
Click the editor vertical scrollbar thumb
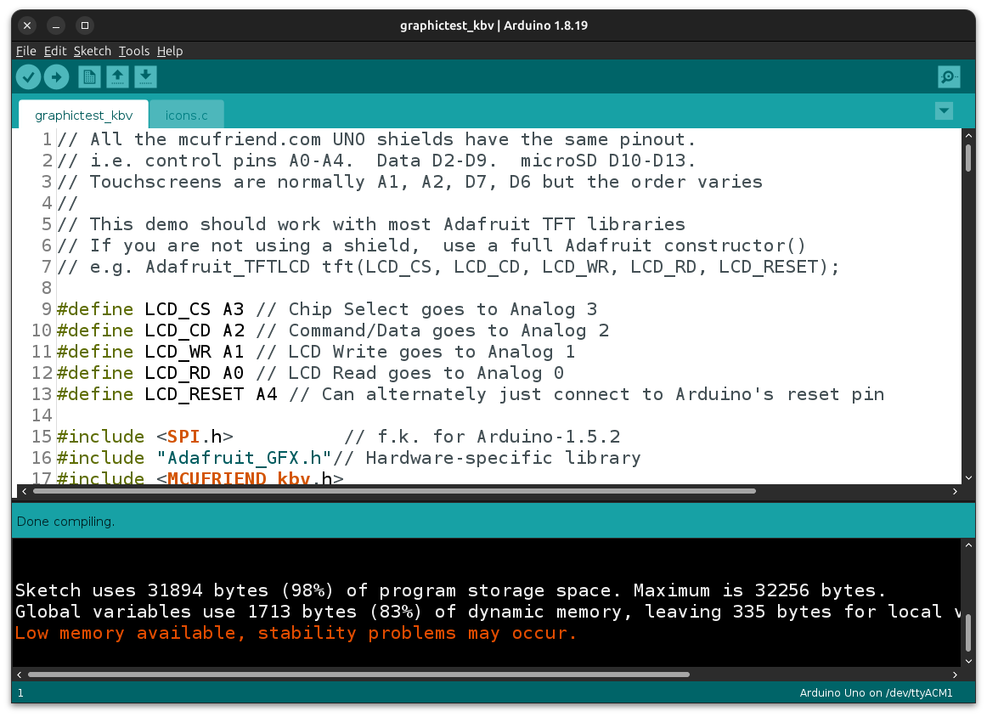[968, 157]
